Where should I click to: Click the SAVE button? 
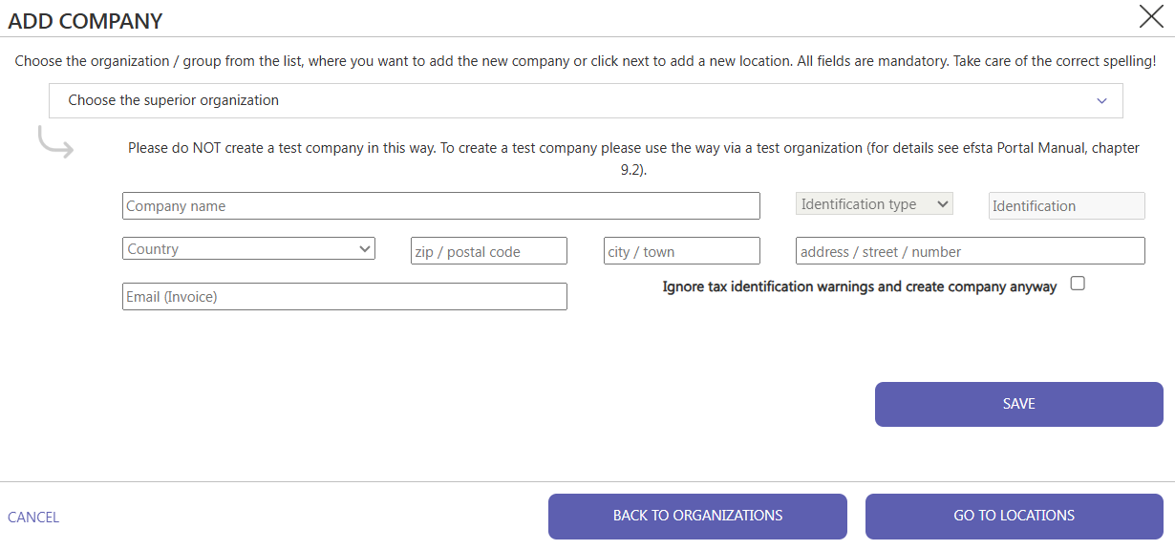(x=1019, y=404)
